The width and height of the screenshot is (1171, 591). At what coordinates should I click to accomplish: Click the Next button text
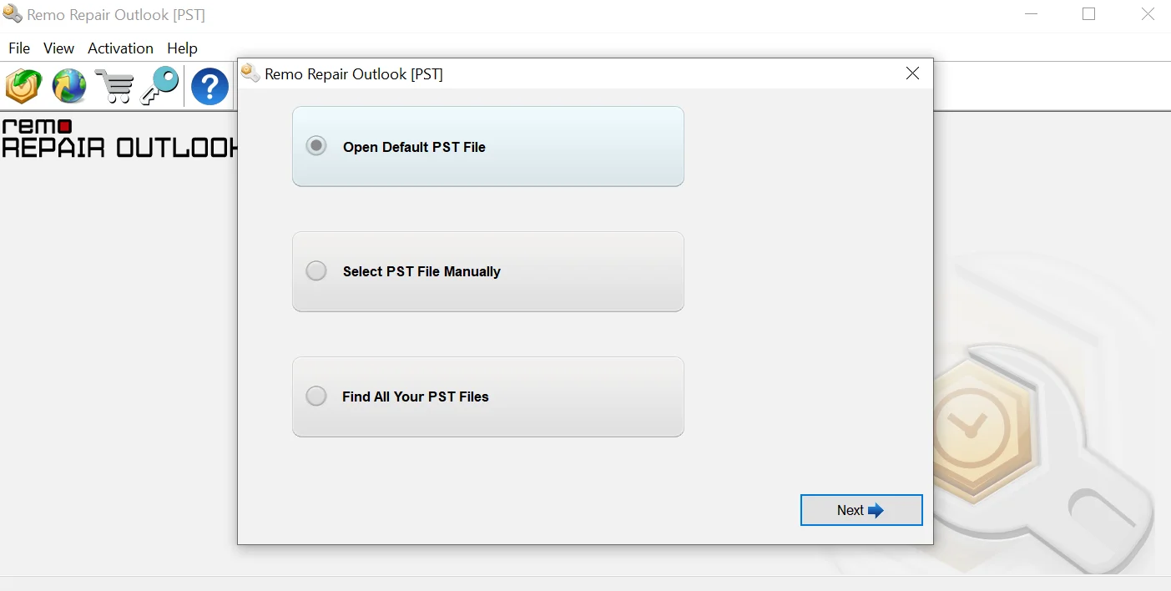pos(850,511)
